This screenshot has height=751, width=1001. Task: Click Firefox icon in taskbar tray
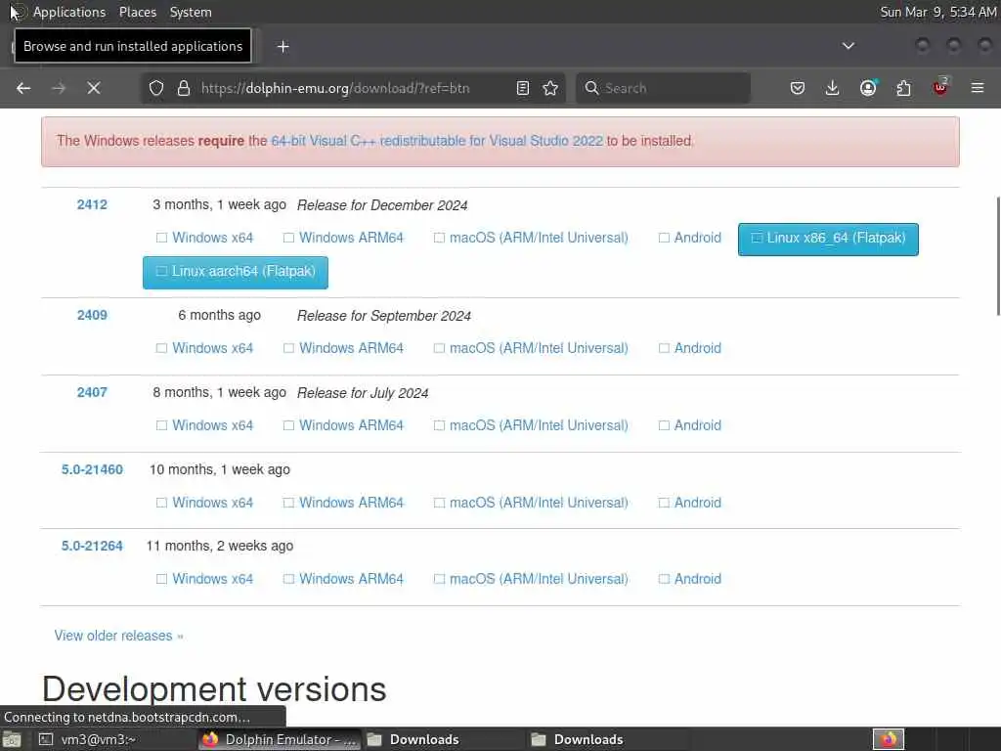(x=889, y=739)
